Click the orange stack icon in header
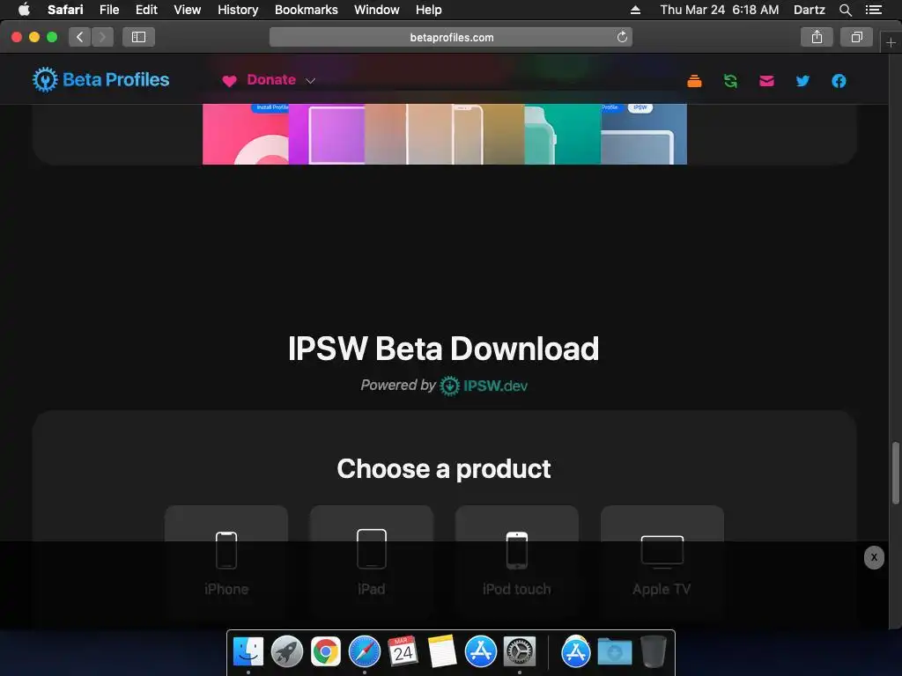The height and width of the screenshot is (676, 902). (x=694, y=81)
